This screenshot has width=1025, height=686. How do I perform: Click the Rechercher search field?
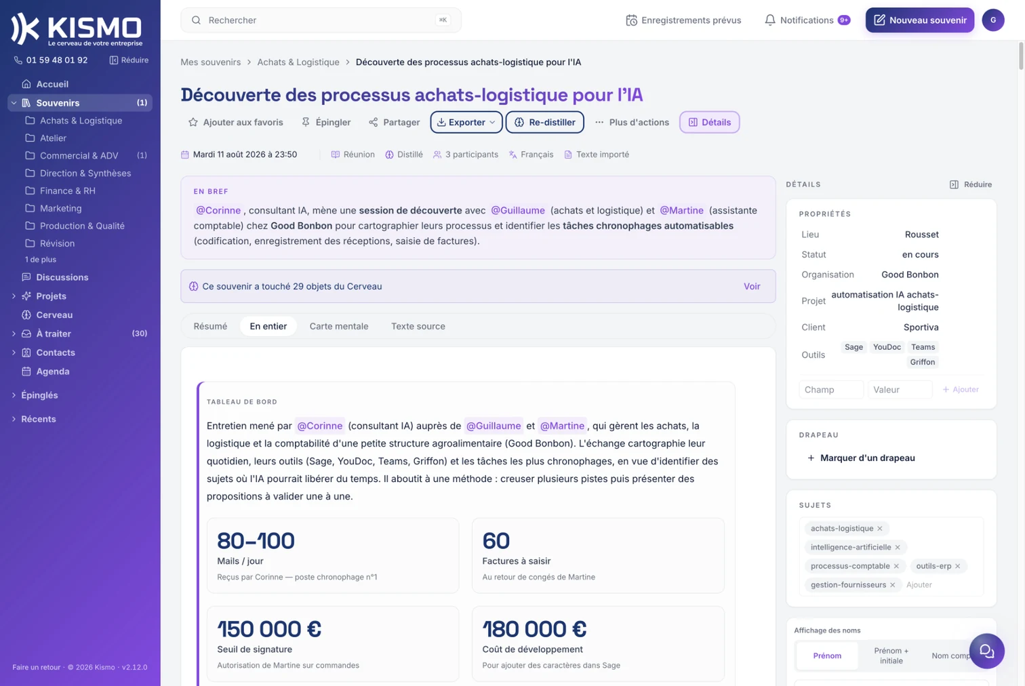click(321, 20)
